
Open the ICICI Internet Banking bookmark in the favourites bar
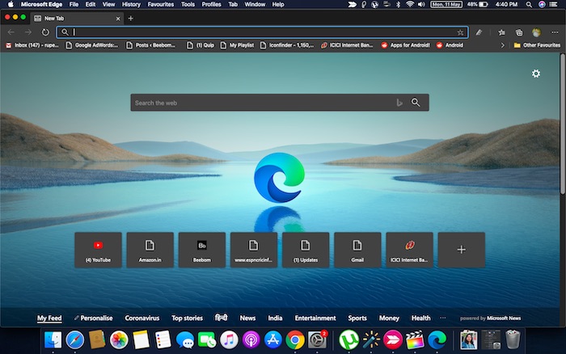pyautogui.click(x=347, y=45)
